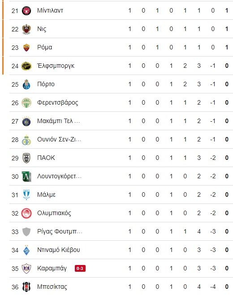Click the Έλφσμποργκ yellow crest icon
Screen dimensions: 233x296
coord(26,66)
